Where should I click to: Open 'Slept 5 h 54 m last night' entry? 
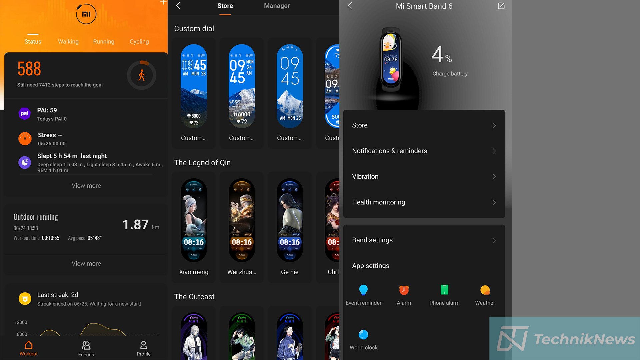(72, 156)
